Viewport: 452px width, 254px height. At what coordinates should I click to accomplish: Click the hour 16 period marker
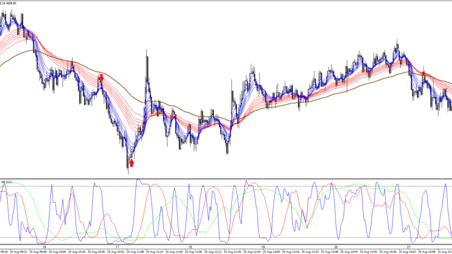(x=44, y=248)
